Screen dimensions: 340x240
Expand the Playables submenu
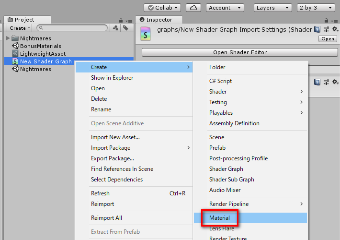[250, 113]
